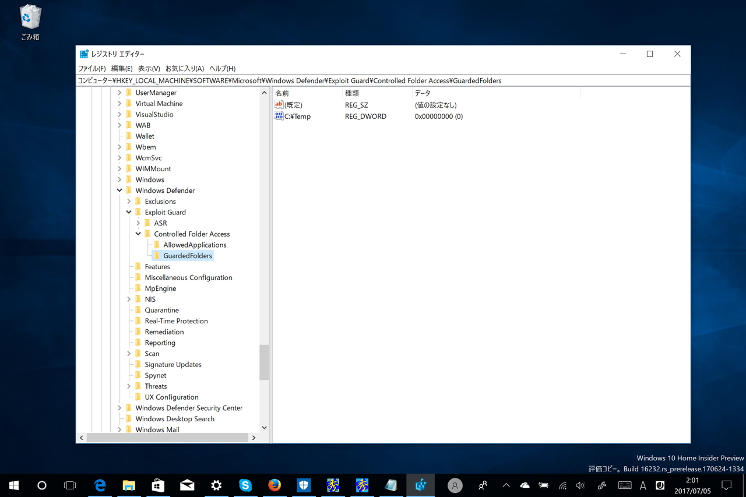This screenshot has width=746, height=497.
Task: Select the Real-Time Protection key
Action: (176, 321)
